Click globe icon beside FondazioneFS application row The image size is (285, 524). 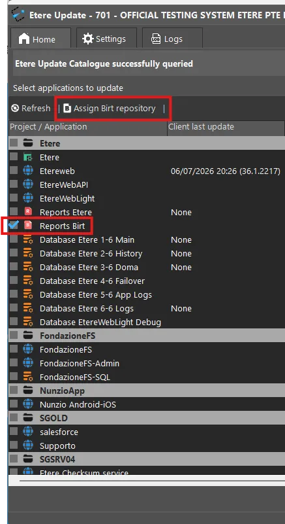[28, 349]
